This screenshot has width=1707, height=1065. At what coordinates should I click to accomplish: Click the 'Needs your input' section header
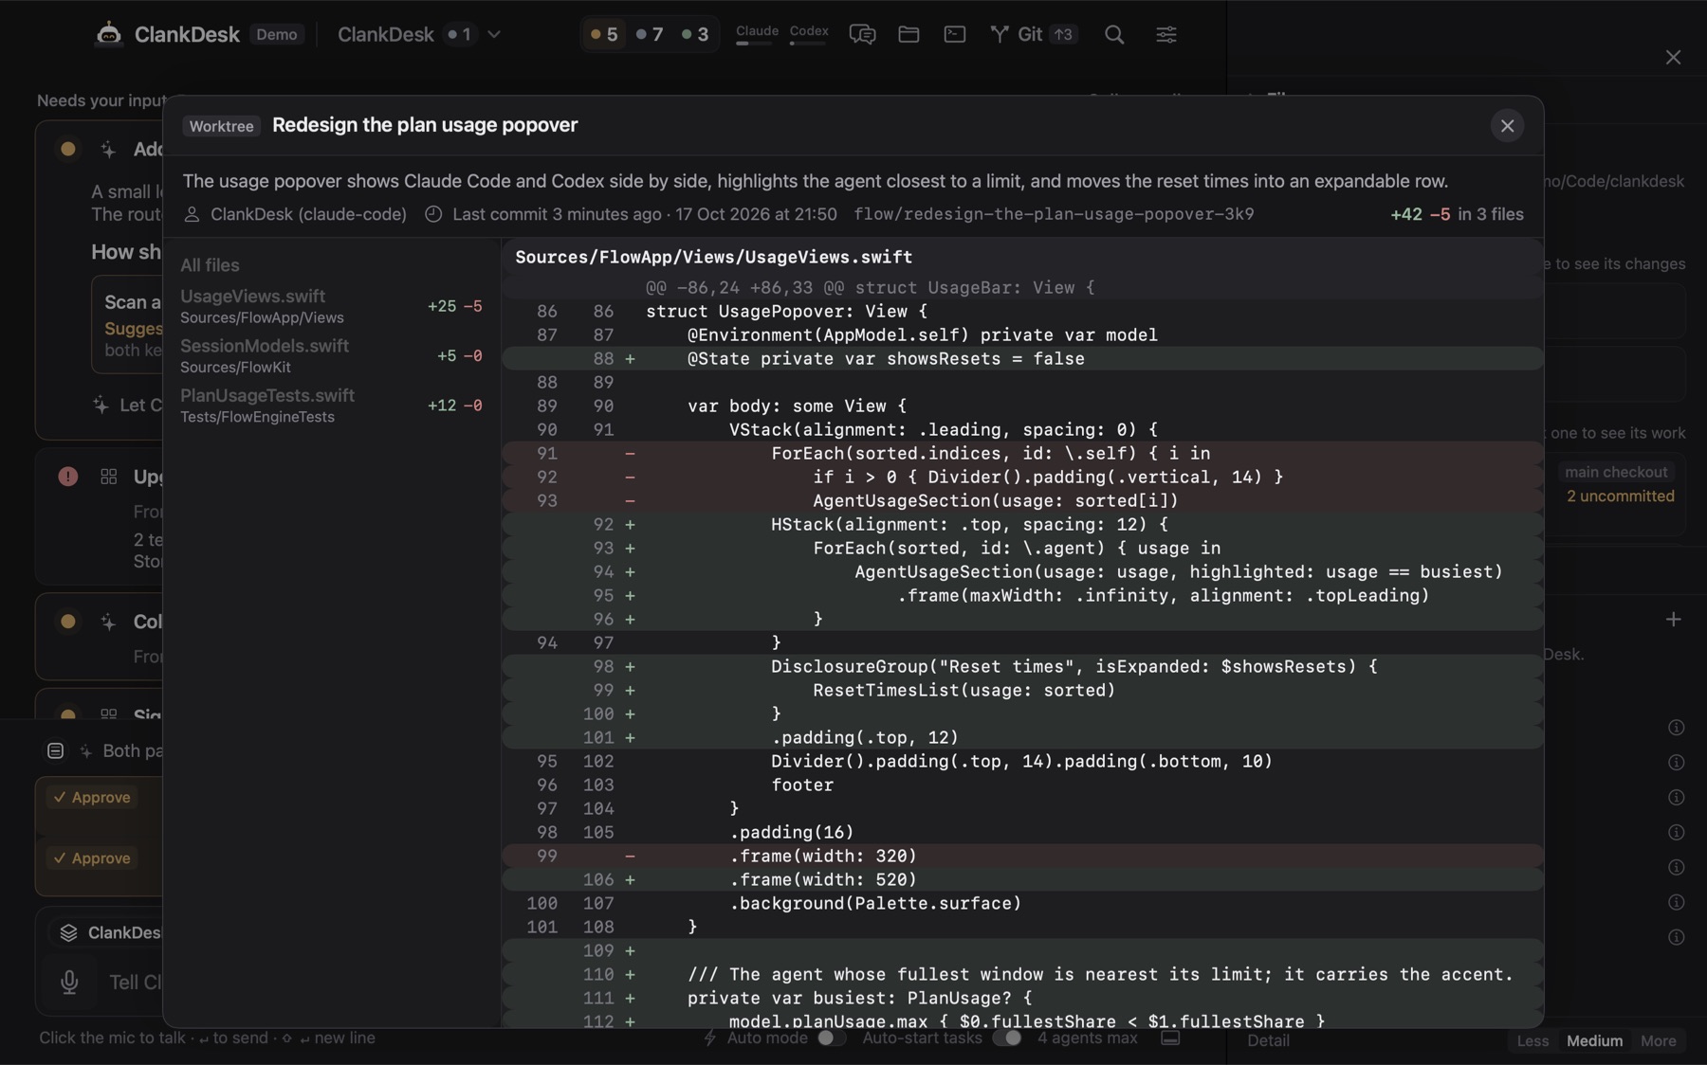102,100
